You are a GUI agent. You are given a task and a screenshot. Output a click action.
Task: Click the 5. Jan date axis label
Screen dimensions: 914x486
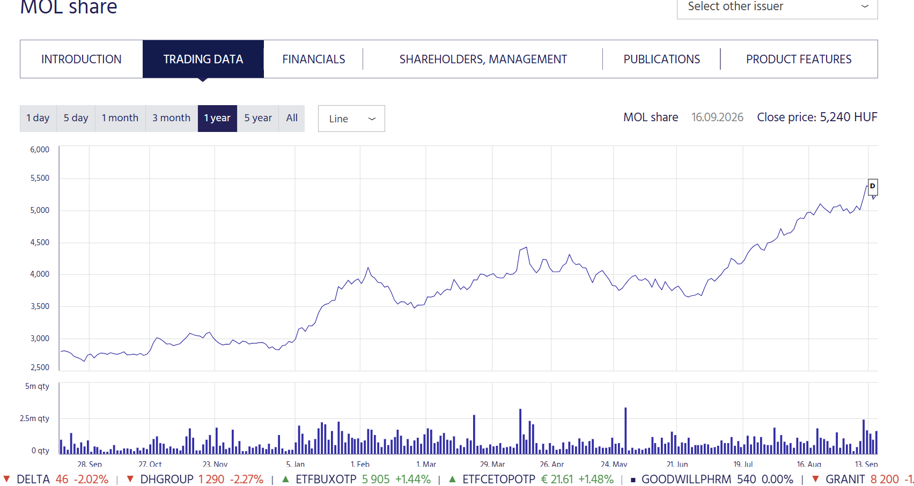tap(296, 464)
